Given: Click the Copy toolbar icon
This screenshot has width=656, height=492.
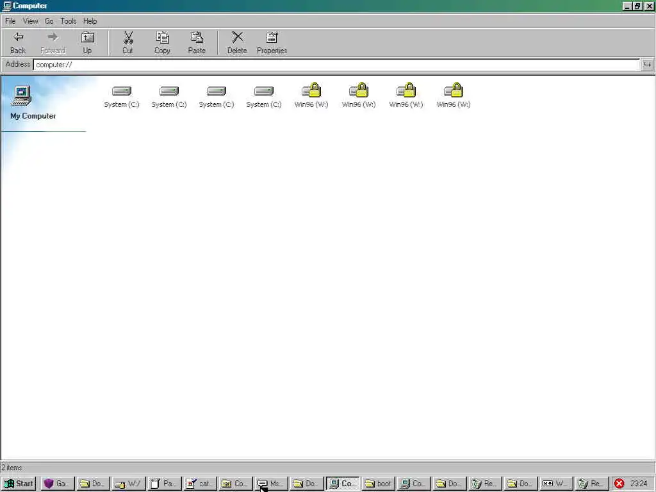Looking at the screenshot, I should click(x=162, y=43).
